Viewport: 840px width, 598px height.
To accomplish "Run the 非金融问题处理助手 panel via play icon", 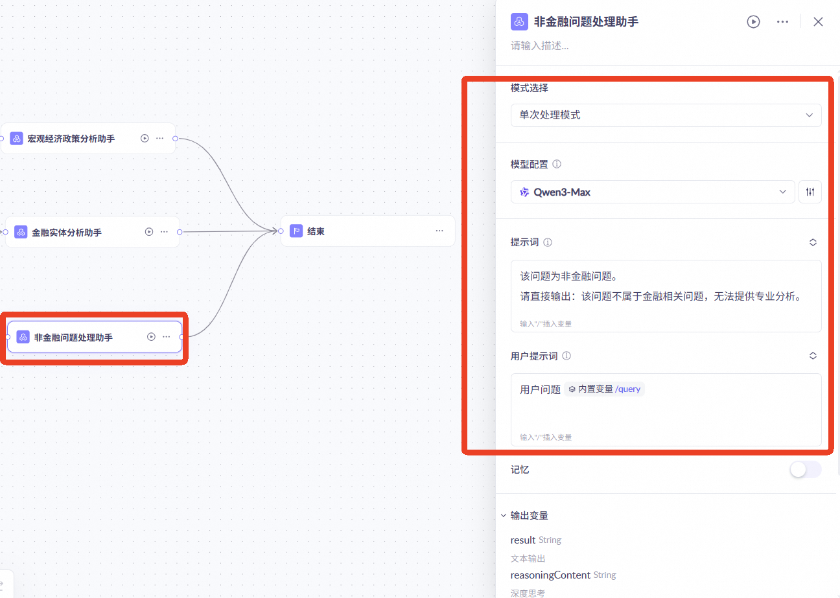I will [x=753, y=21].
